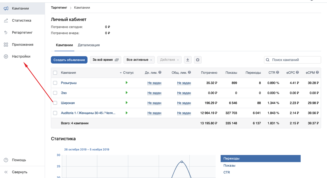Open Настройки in the sidebar menu
Screen dimensions: 327x178
point(22,56)
